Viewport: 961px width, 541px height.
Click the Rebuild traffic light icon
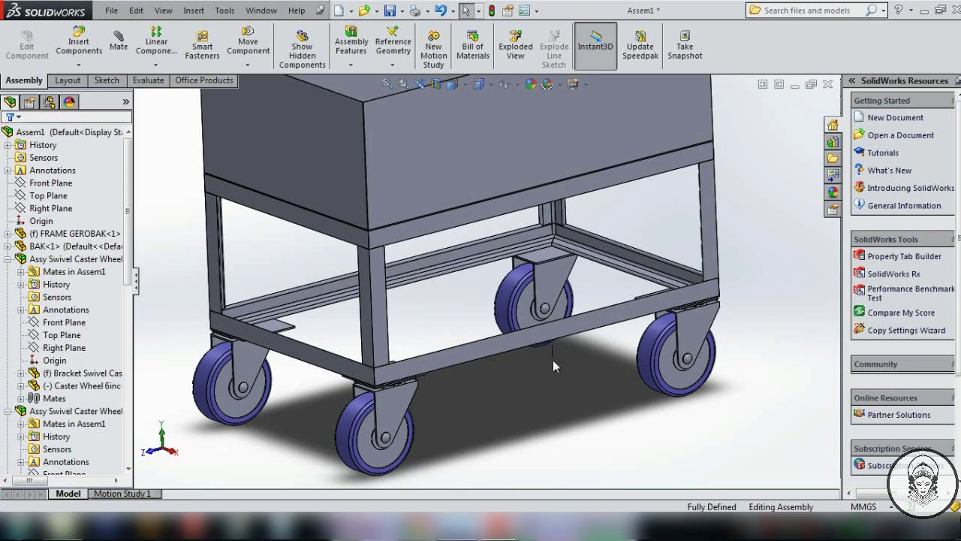(492, 11)
